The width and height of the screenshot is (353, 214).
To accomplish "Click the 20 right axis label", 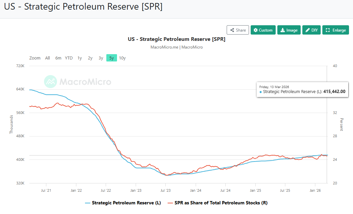I will 335,183.
